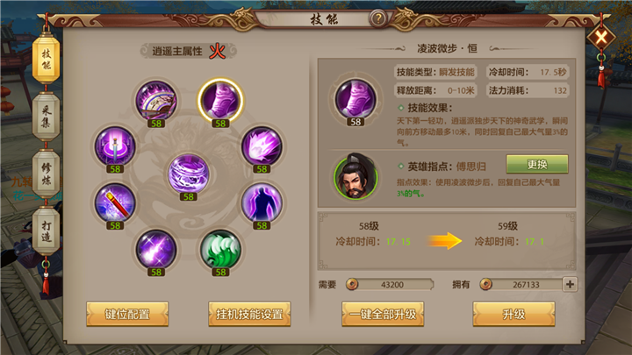Go to the 打造 lantern tab
632x355 pixels.
46,231
